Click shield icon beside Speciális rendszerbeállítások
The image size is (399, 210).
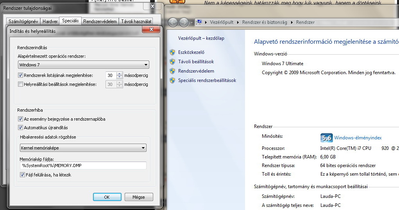tap(172, 80)
